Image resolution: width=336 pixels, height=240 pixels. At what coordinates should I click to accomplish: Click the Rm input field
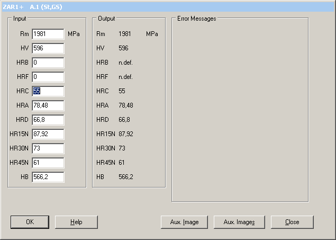click(48, 34)
